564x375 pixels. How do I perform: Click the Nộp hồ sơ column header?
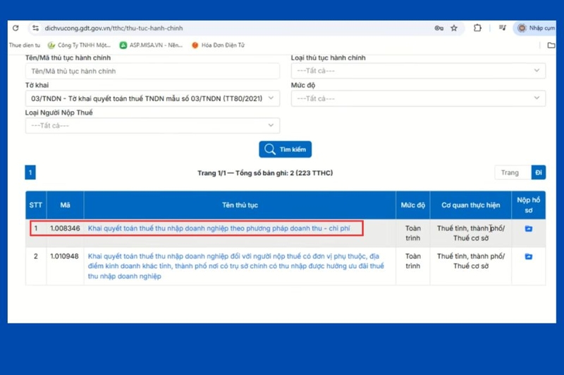pos(528,205)
